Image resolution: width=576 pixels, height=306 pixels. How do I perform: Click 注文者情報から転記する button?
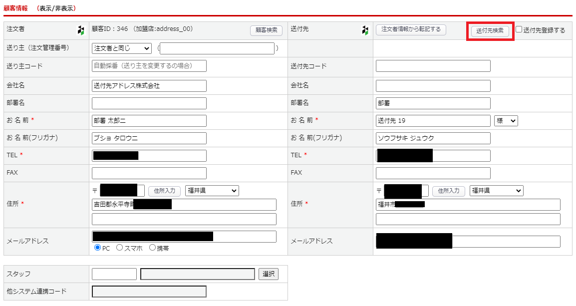411,29
